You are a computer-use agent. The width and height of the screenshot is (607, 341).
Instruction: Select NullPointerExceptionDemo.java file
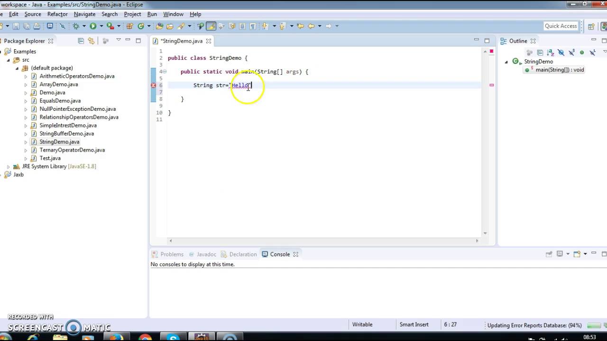(x=77, y=109)
